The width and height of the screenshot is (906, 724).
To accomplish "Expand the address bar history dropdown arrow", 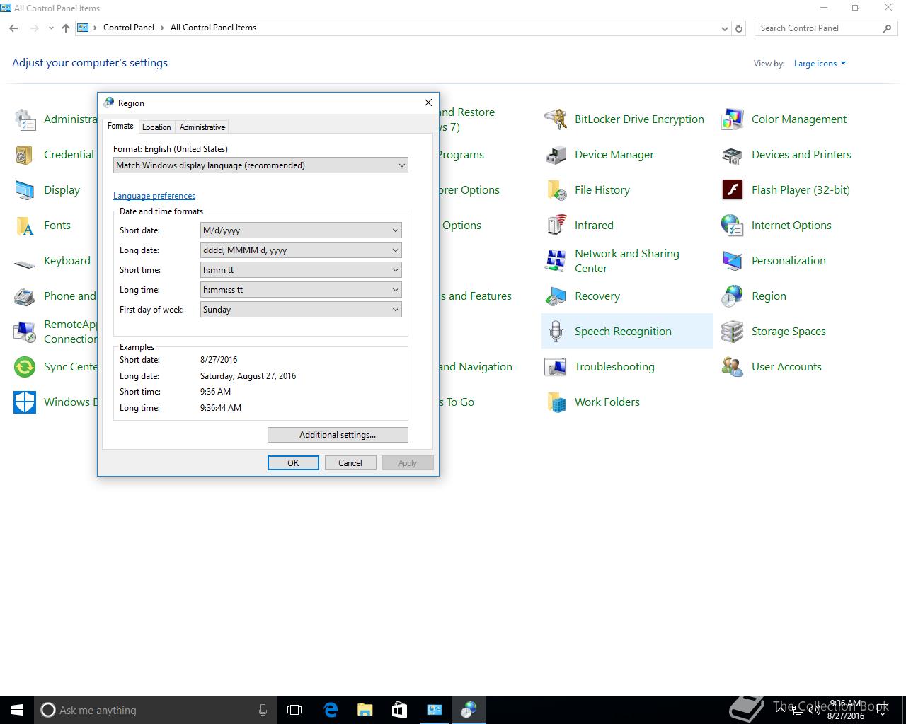I will [x=724, y=28].
